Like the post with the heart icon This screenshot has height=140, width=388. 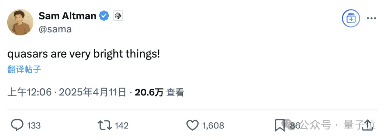click(x=193, y=125)
